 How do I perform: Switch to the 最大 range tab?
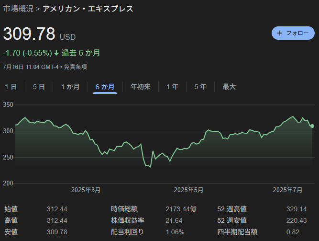229,87
